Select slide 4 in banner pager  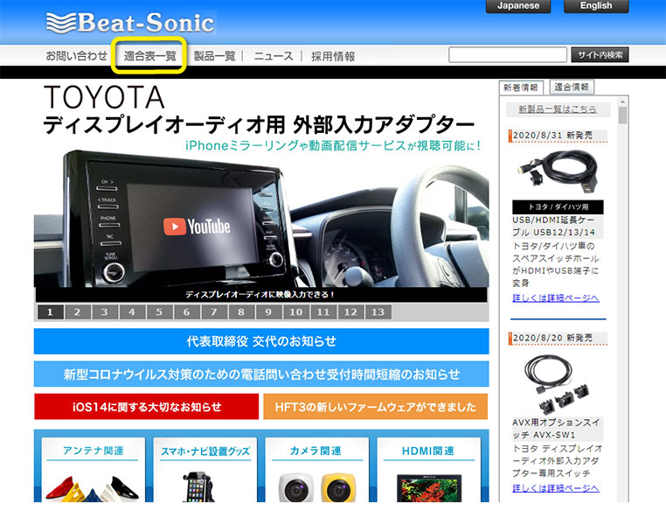[x=132, y=312]
